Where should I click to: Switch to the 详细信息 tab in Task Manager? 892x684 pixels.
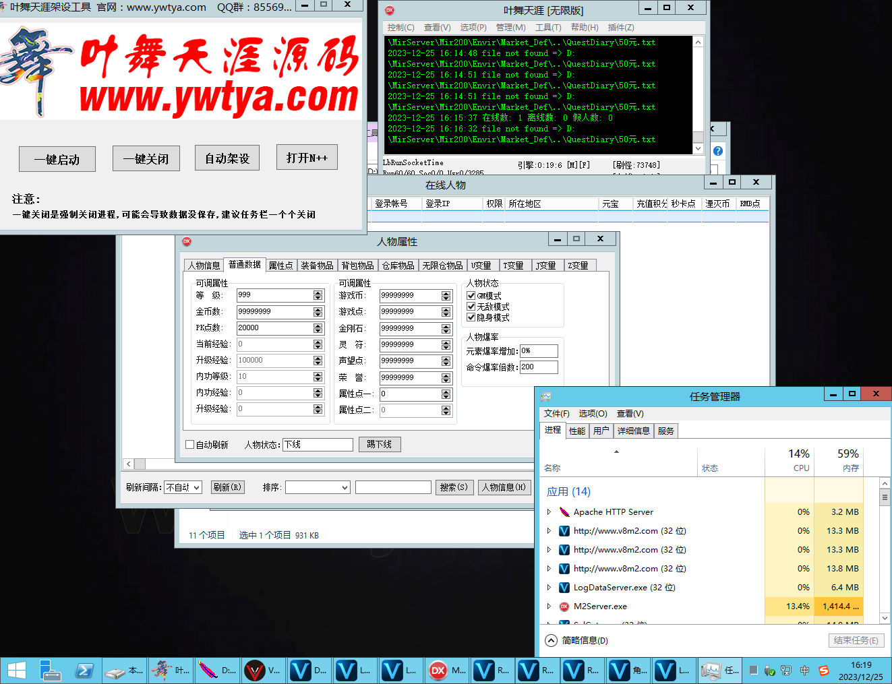tap(634, 431)
